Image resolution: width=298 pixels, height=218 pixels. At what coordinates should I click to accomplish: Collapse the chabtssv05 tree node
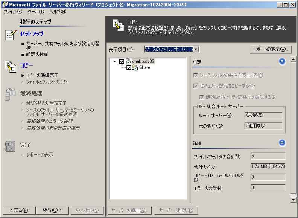[x=114, y=61]
